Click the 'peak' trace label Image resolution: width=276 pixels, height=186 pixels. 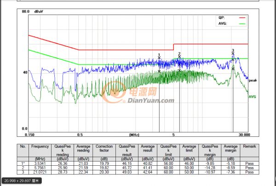[x=253, y=81]
